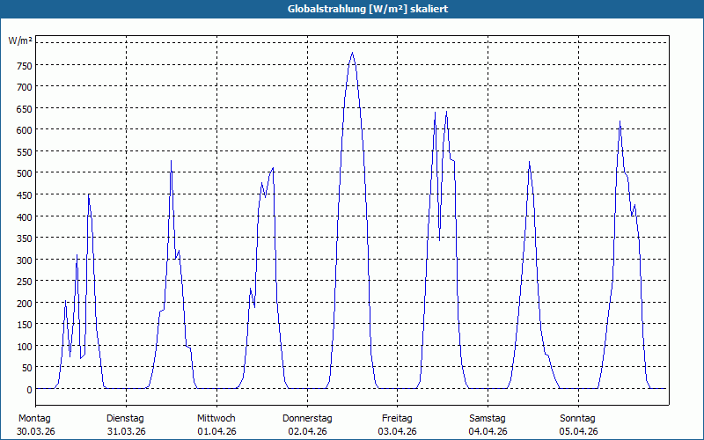Click Sunday's peak near 620
Viewport: 704px width, 440px height.
pyautogui.click(x=620, y=121)
